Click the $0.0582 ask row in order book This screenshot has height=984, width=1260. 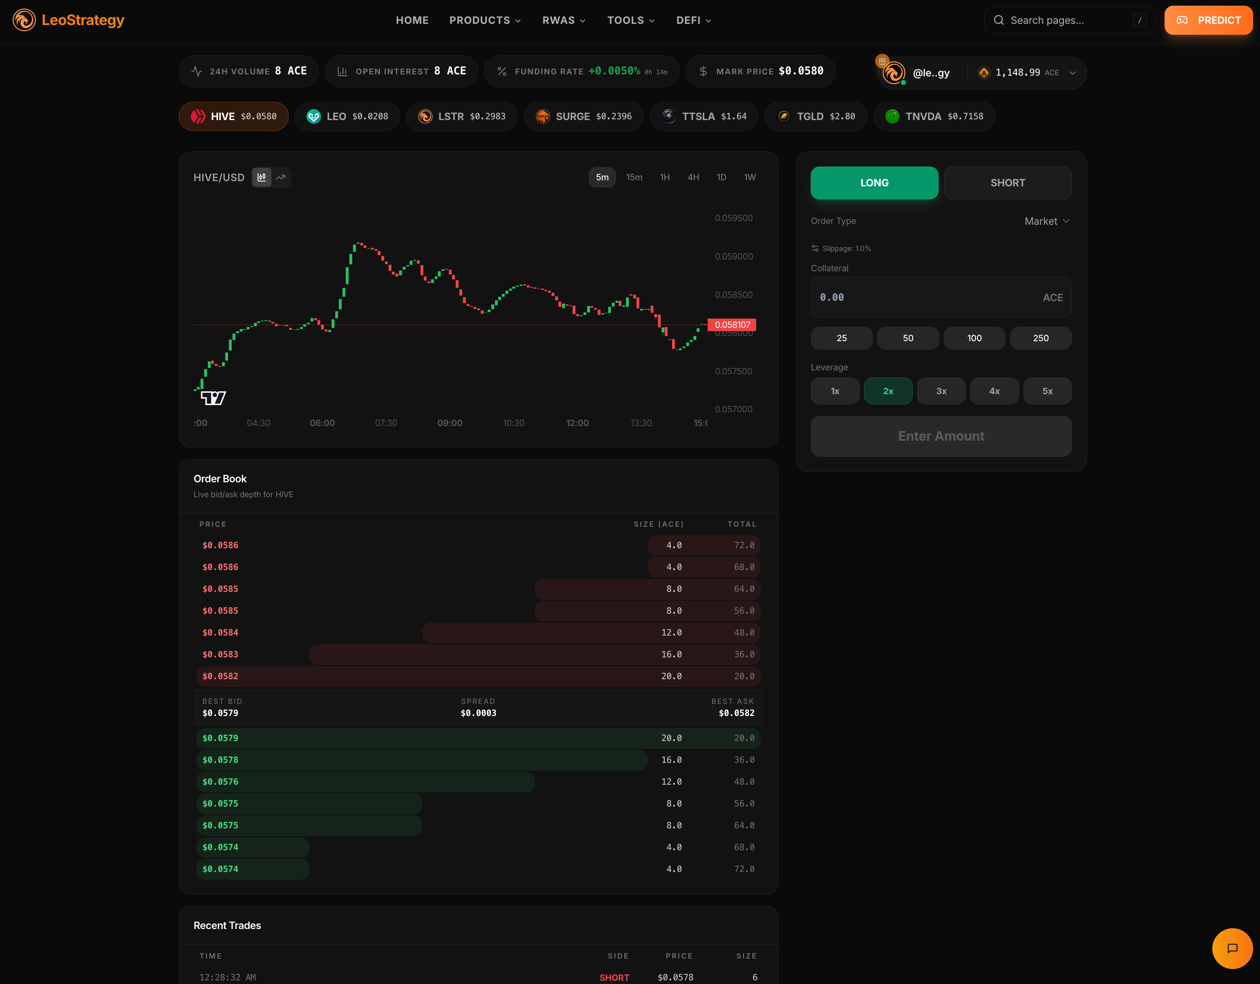coord(478,676)
